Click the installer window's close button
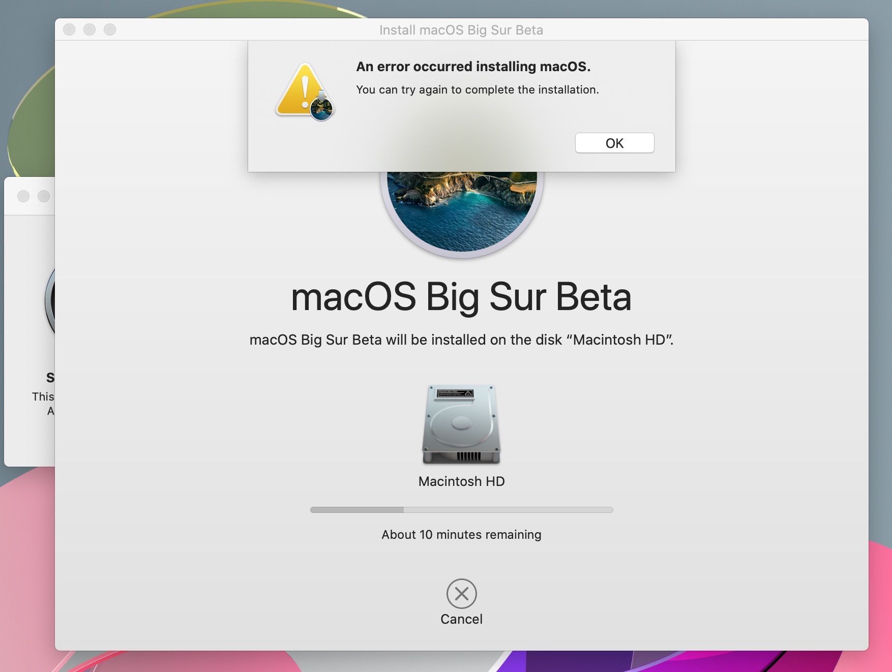 pyautogui.click(x=69, y=29)
